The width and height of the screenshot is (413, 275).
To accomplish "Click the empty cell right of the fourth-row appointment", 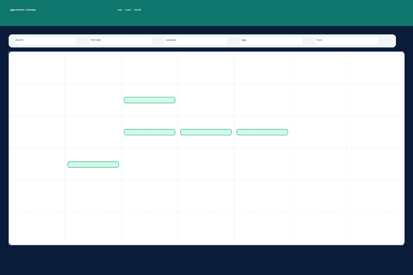I will point(149,164).
